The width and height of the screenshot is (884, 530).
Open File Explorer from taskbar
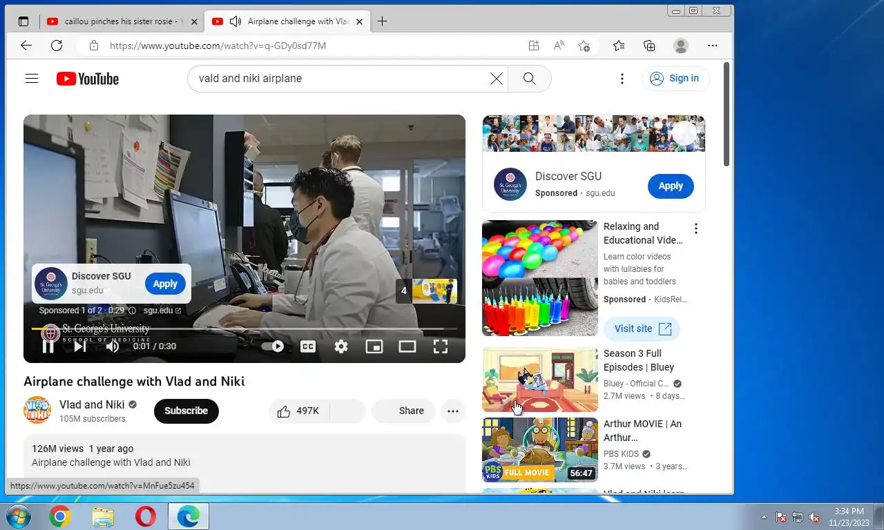(x=103, y=516)
